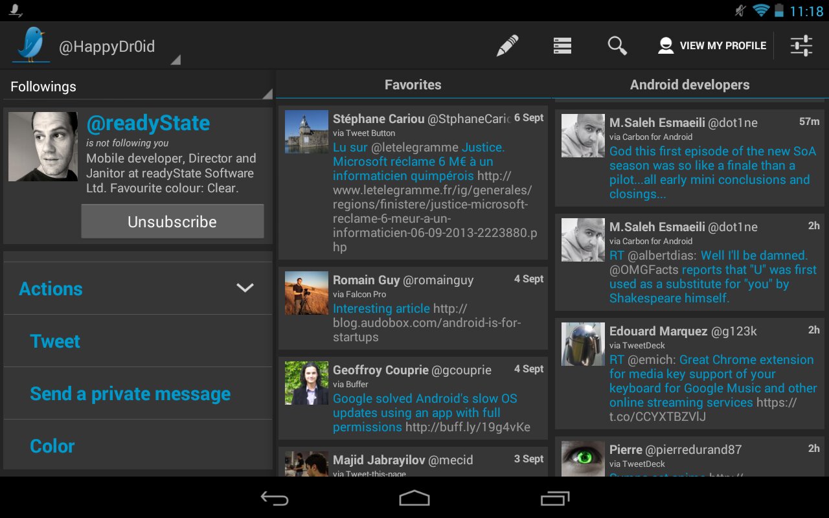Open the blog.audobox.com link
Image resolution: width=829 pixels, height=518 pixels.
tap(427, 323)
